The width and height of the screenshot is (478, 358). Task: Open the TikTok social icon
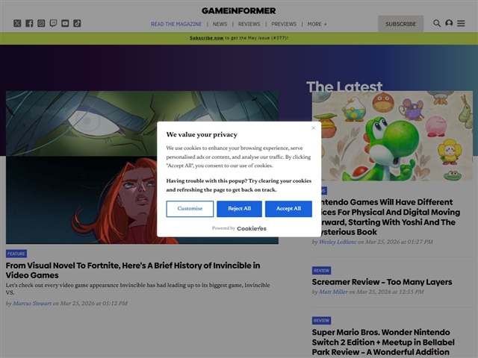77,23
